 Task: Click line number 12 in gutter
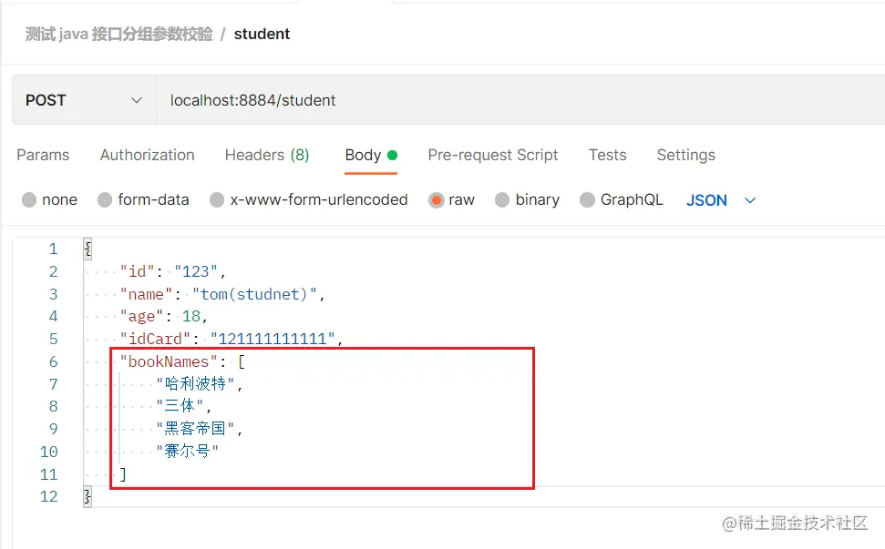(x=49, y=496)
